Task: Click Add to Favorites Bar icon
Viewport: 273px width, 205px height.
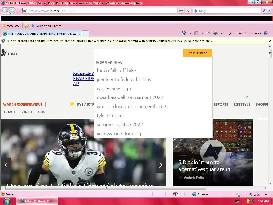Action: pos(27,26)
